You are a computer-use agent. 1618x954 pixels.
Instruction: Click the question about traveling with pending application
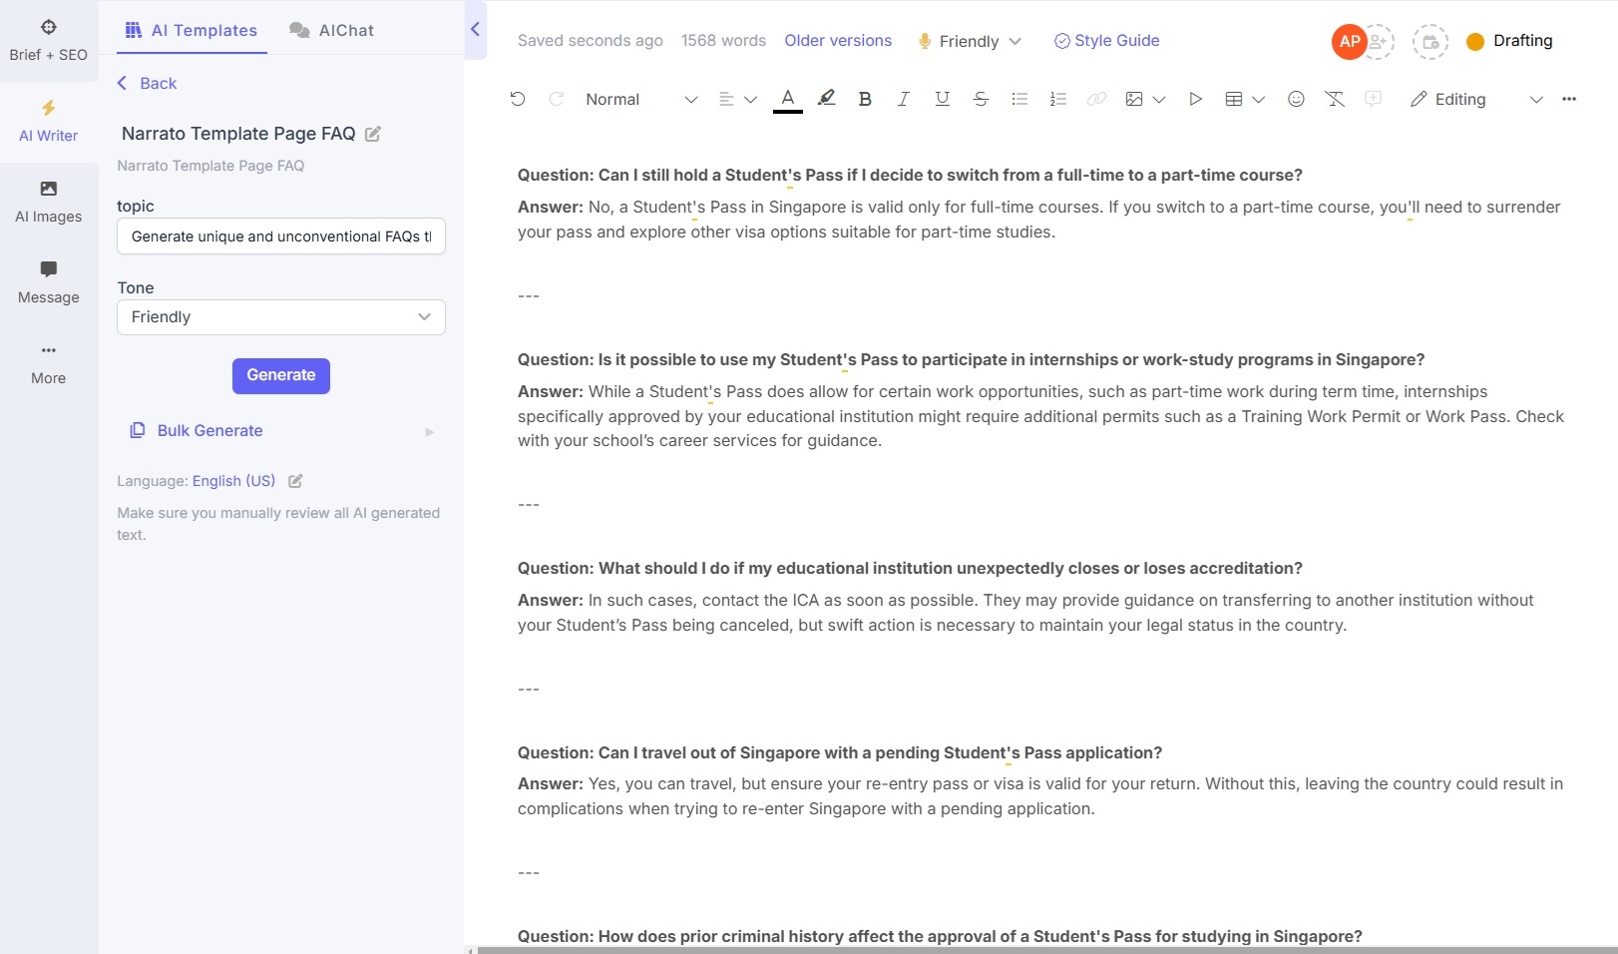click(840, 752)
